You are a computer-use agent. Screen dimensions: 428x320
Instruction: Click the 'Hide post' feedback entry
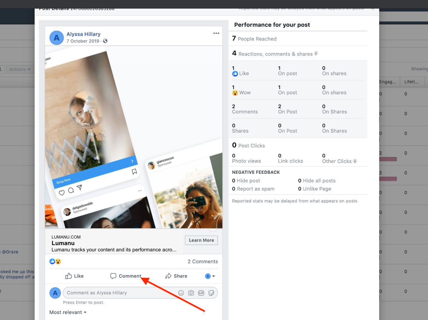pyautogui.click(x=246, y=180)
